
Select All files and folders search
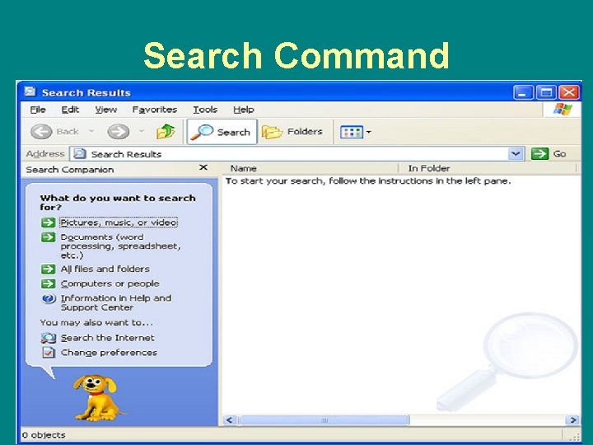pos(105,269)
